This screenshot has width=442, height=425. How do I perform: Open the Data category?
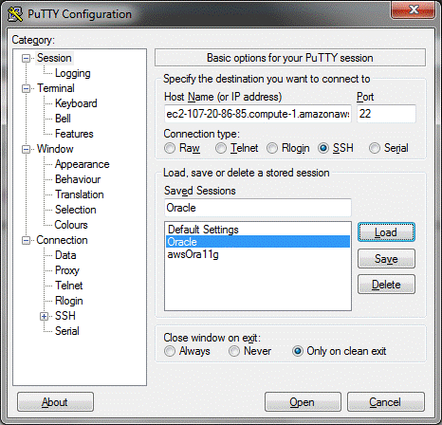[x=65, y=255]
